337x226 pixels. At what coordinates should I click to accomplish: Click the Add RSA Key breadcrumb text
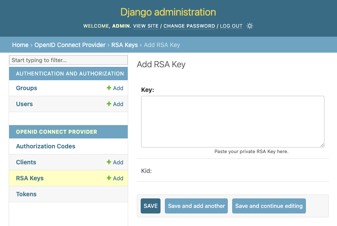coord(162,45)
